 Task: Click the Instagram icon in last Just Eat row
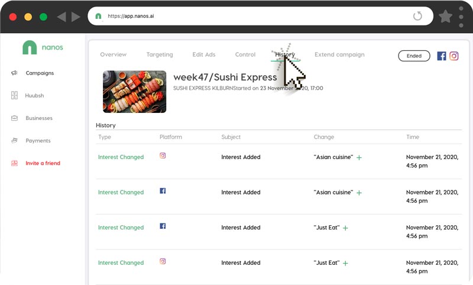(x=163, y=261)
